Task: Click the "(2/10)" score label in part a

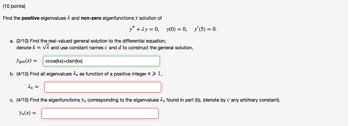Action: point(22,41)
